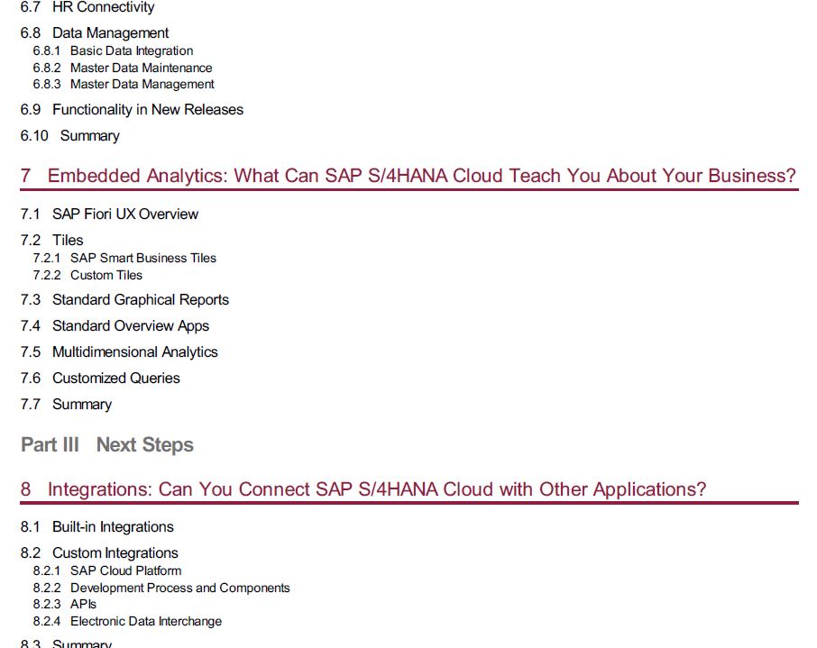
Task: Select 8.2.3 APIs entry
Action: tap(65, 604)
